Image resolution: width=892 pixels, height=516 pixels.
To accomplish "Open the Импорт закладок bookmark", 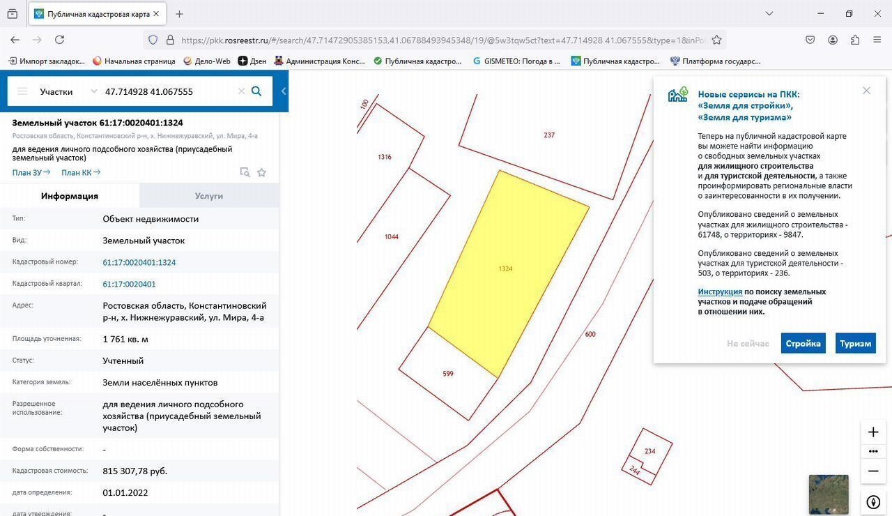I will click(x=47, y=61).
